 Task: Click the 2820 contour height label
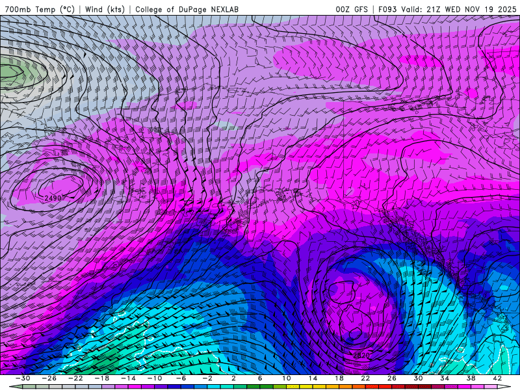pyautogui.click(x=361, y=356)
